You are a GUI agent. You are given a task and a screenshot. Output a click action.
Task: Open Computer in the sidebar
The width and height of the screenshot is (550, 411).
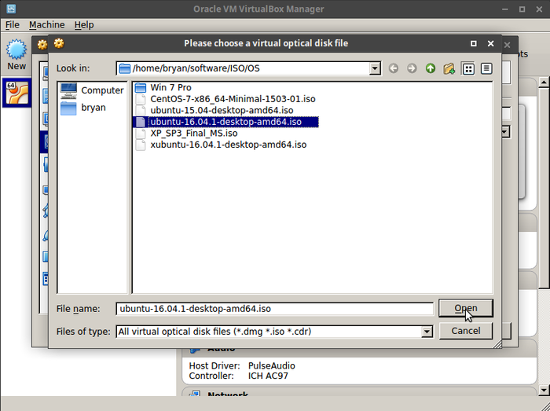pyautogui.click(x=92, y=90)
